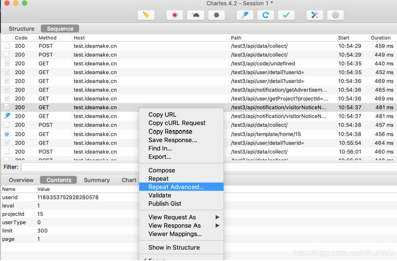Select the getProject?projectId= request row
397x261 pixels.
pos(199,98)
